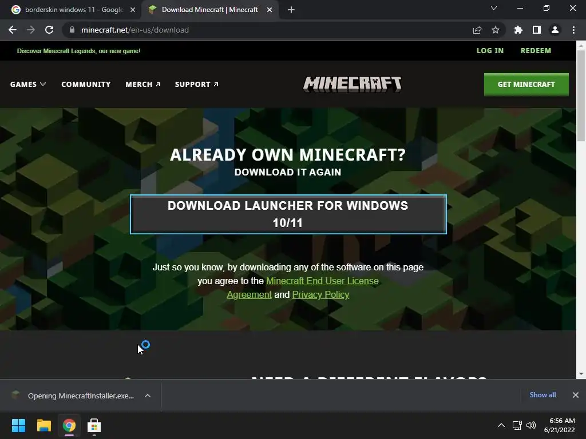Go back with the browser back arrow
The image size is (586, 439).
point(13,30)
